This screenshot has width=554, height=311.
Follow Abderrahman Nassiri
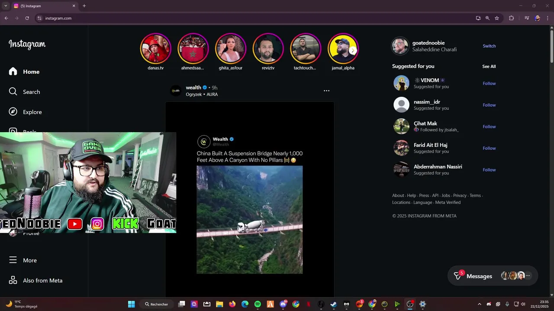click(489, 170)
